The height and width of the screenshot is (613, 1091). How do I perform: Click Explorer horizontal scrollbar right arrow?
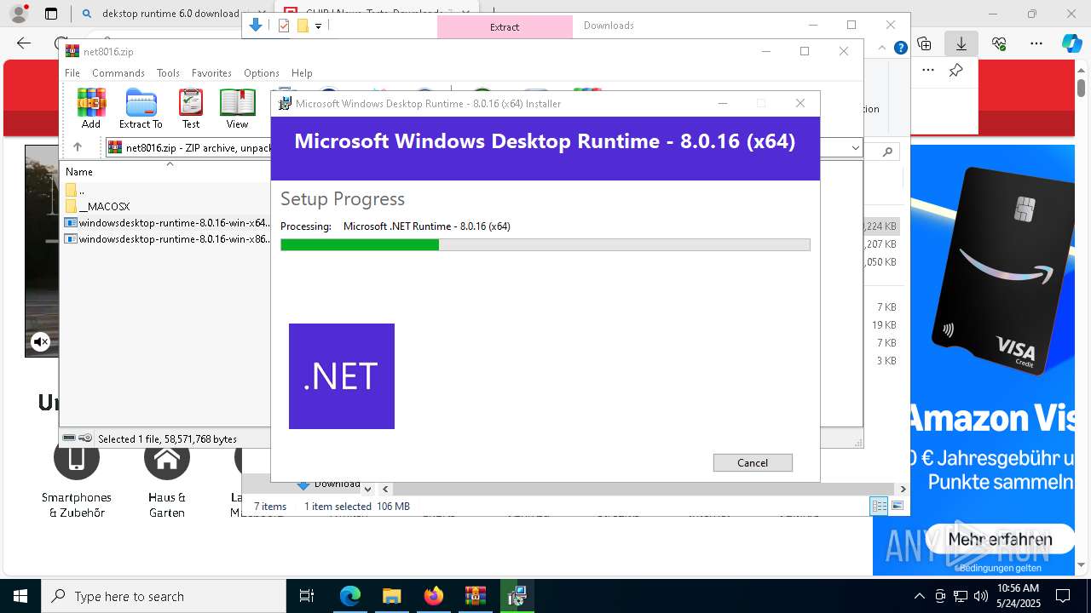click(903, 489)
